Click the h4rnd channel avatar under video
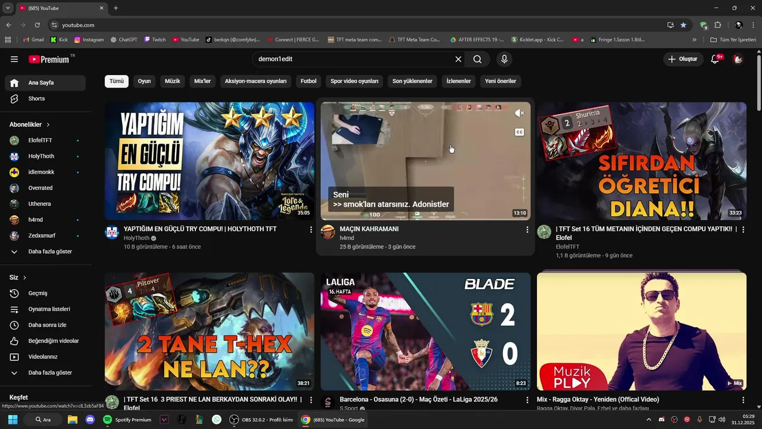Viewport: 762px width, 429px height. click(x=328, y=232)
